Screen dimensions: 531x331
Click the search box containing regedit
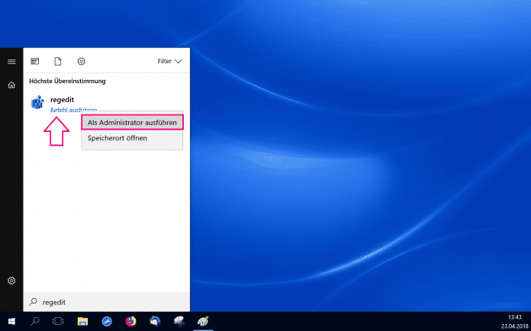[x=107, y=302]
